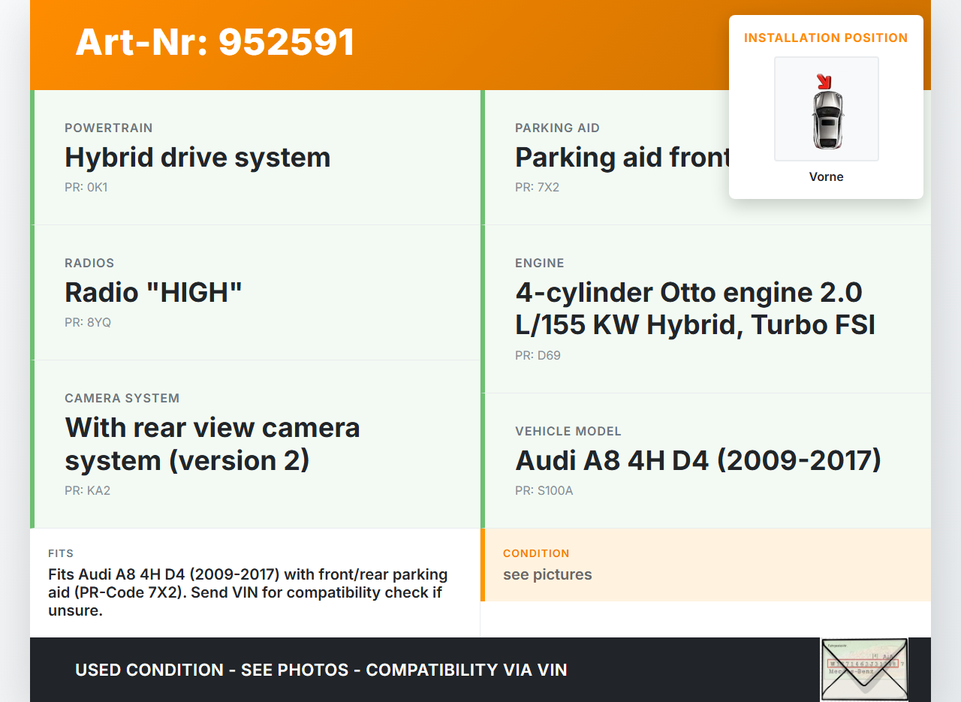This screenshot has height=702, width=961.
Task: Click the 'see pictures' condition note
Action: pos(547,574)
